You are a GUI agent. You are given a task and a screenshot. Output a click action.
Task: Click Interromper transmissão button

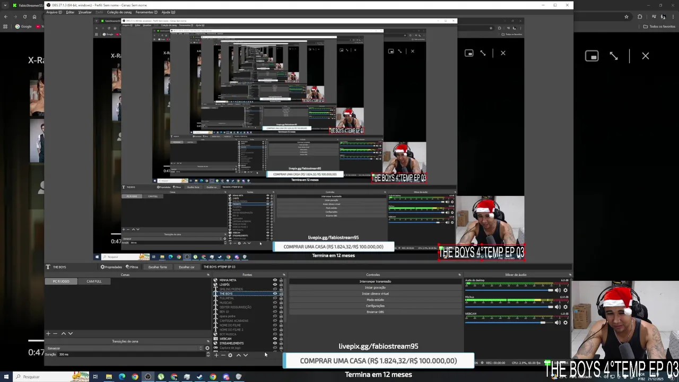375,282
